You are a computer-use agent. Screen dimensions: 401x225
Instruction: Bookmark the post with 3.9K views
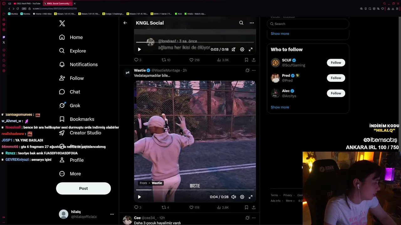pos(247,60)
